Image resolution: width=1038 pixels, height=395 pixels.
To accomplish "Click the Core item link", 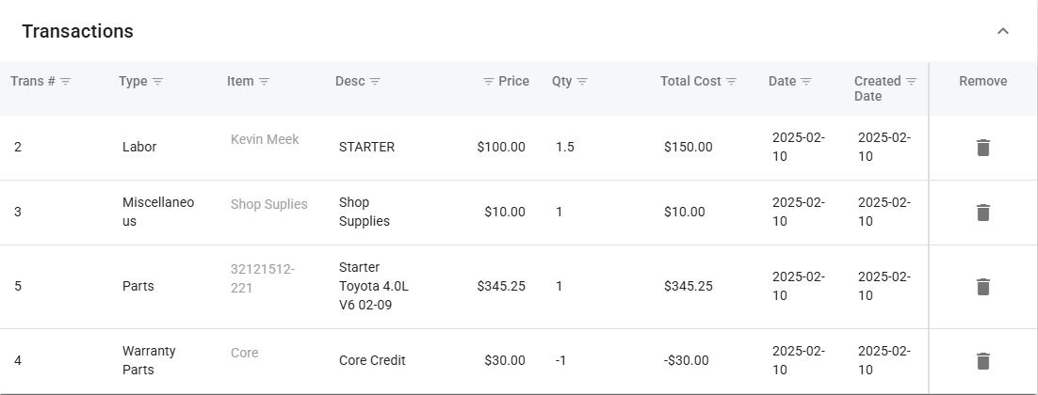I will point(244,353).
